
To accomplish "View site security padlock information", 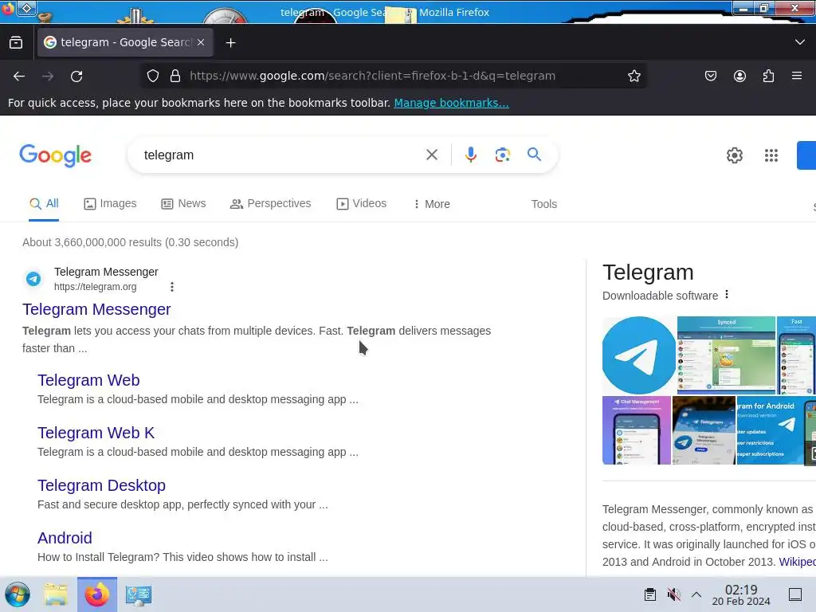I will click(x=175, y=76).
